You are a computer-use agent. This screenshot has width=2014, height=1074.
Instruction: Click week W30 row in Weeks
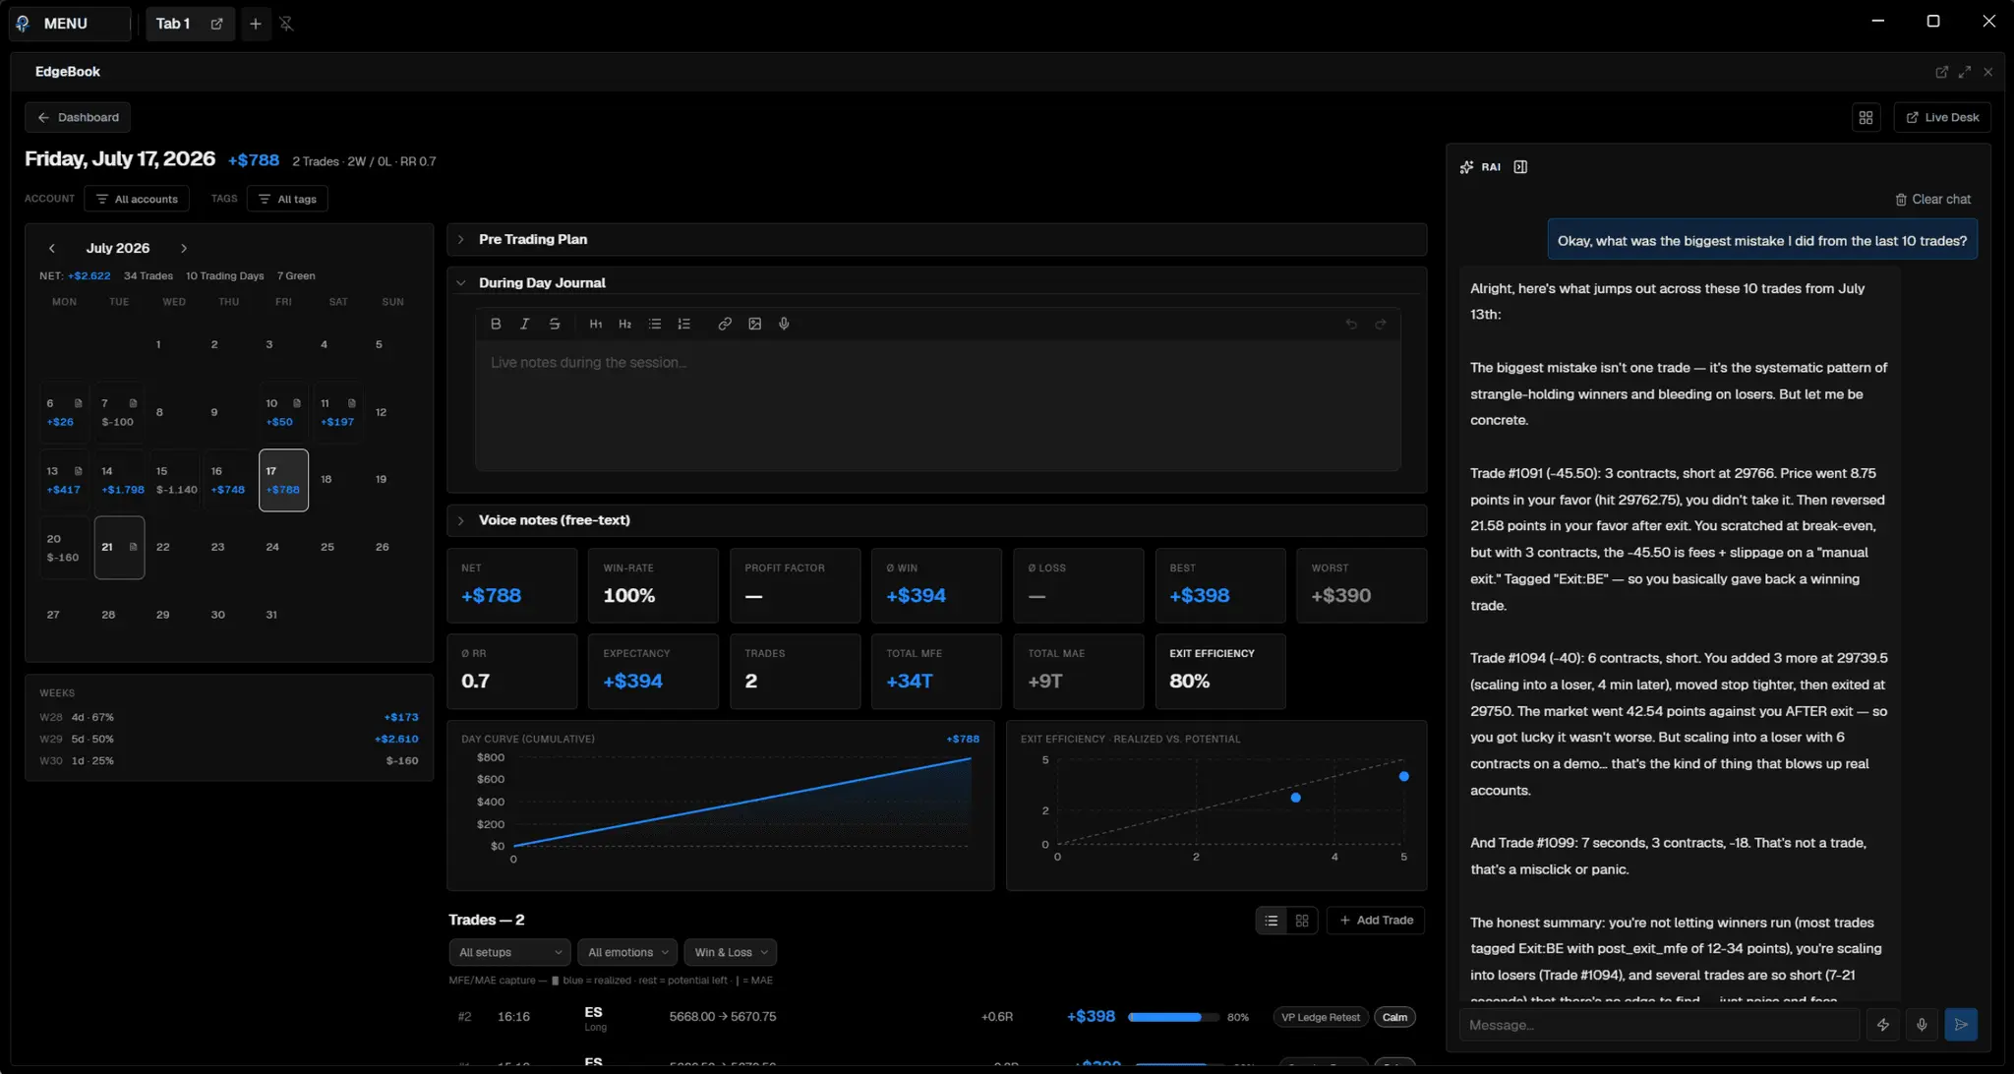click(229, 761)
